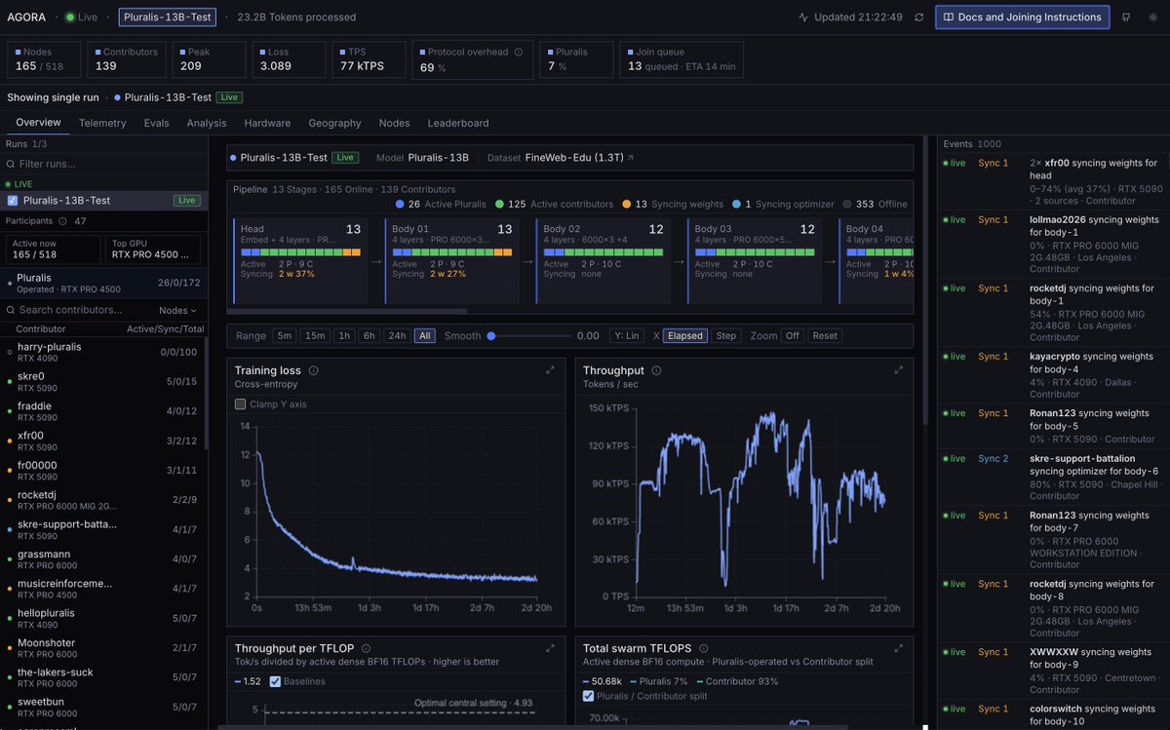The height and width of the screenshot is (730, 1170).
Task: Set range to 15m
Action: [x=315, y=335]
